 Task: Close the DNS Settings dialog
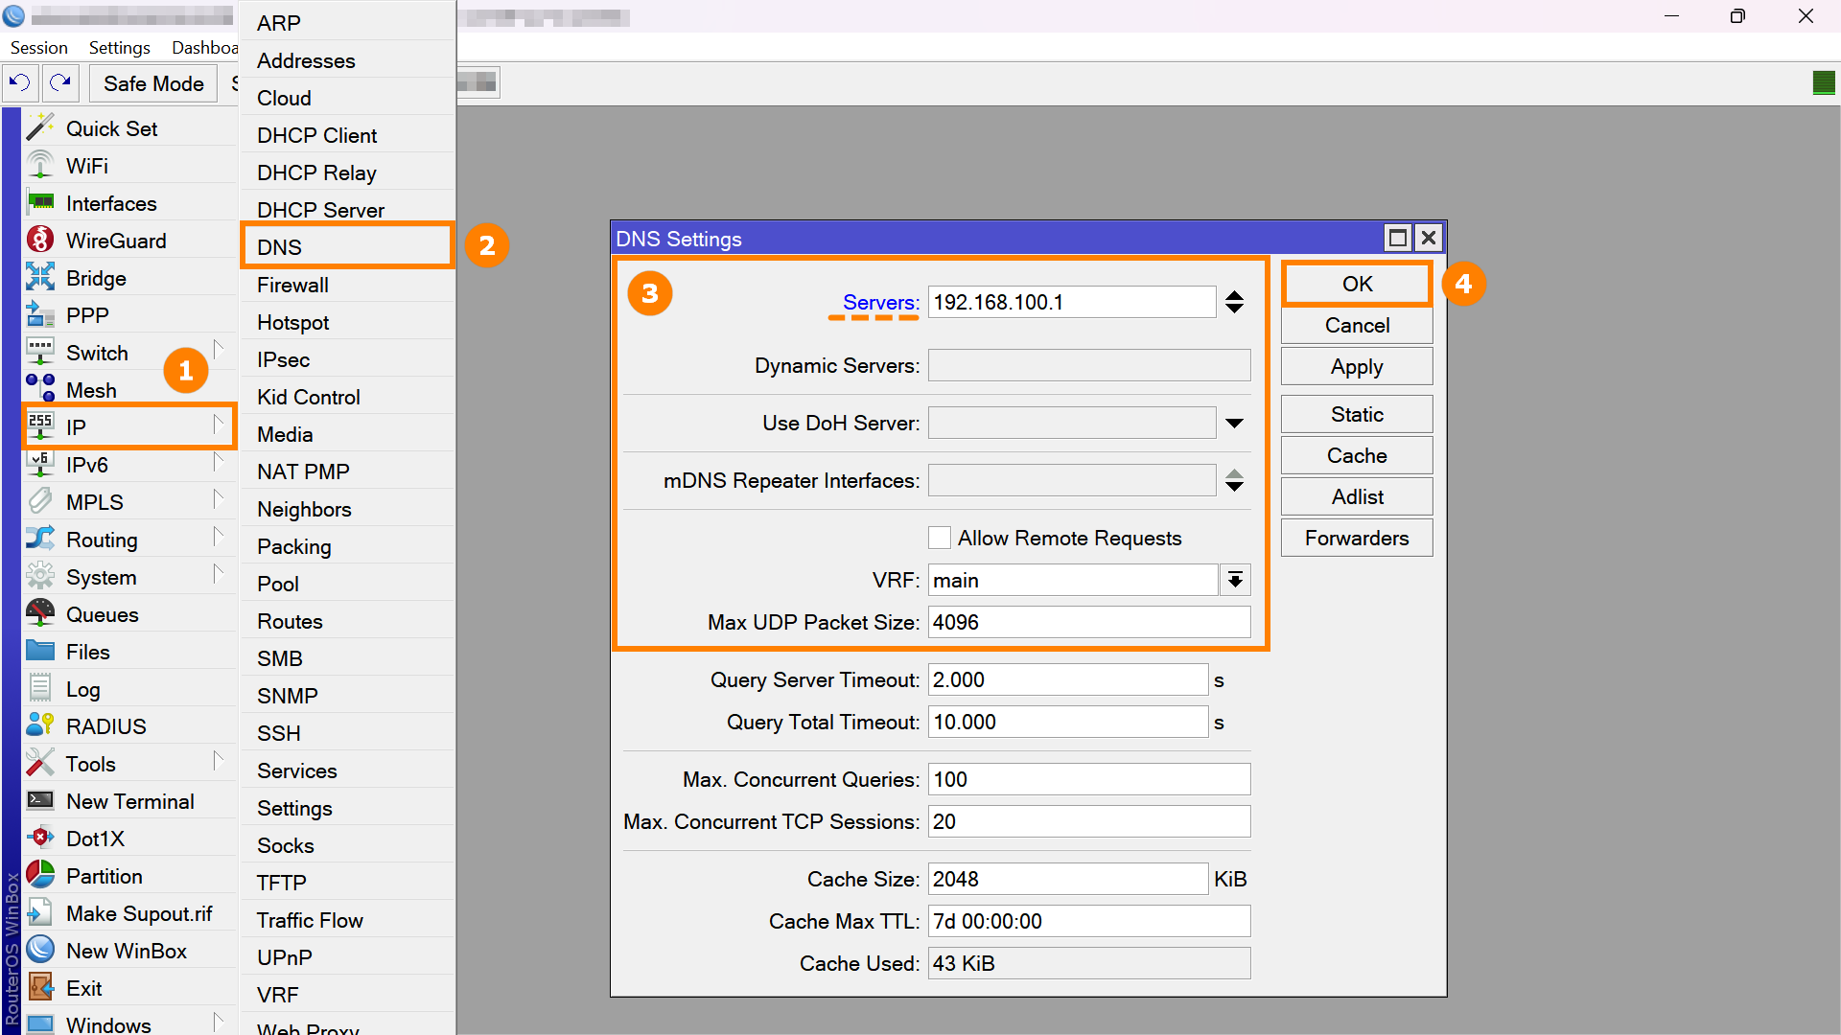[x=1429, y=238]
